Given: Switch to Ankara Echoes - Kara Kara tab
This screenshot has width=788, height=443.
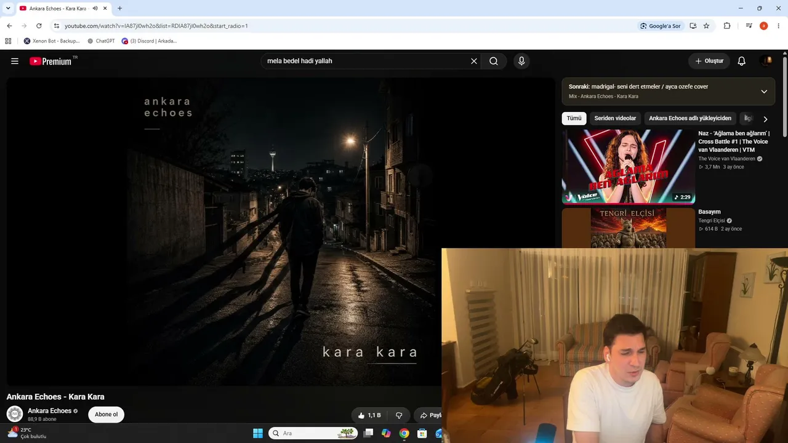Looking at the screenshot, I should click(x=57, y=9).
